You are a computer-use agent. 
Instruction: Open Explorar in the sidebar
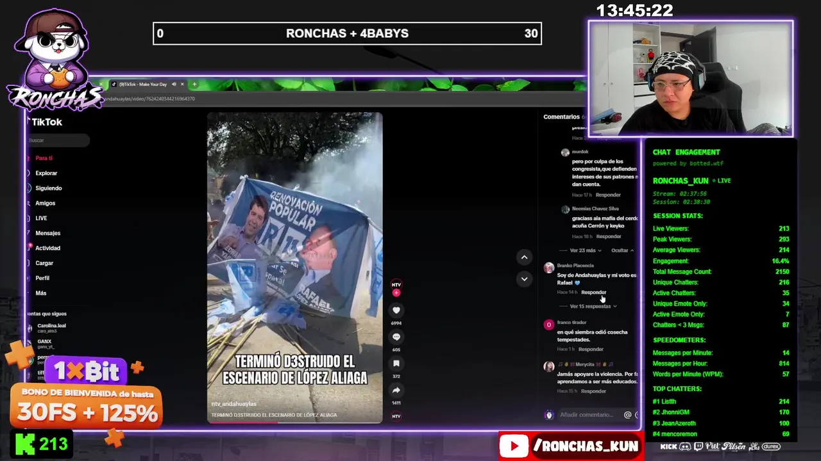click(46, 173)
